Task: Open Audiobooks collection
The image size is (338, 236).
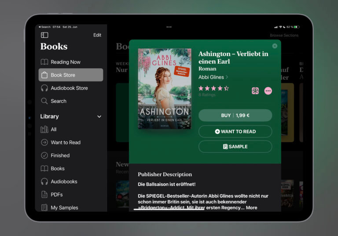Action: point(71,181)
